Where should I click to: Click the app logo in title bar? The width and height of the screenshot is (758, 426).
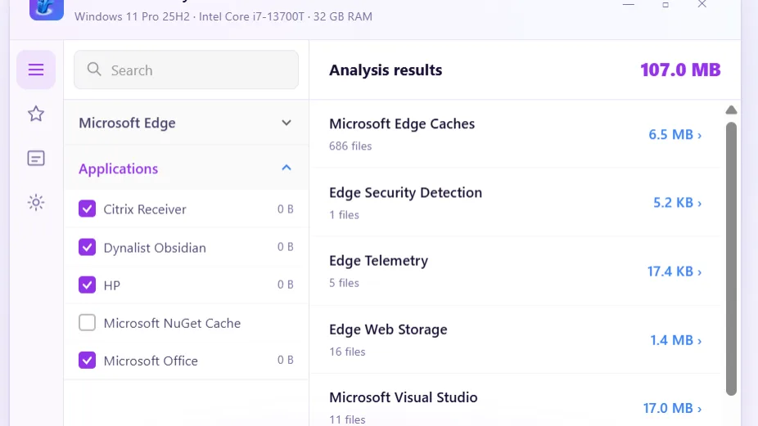[47, 9]
